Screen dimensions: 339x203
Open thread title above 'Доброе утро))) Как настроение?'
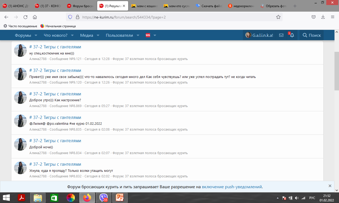pos(55,94)
